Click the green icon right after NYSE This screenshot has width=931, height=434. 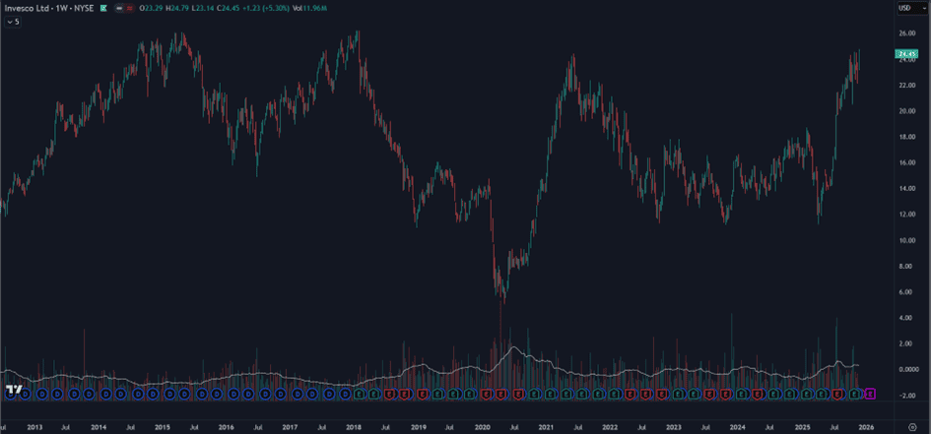tap(101, 8)
